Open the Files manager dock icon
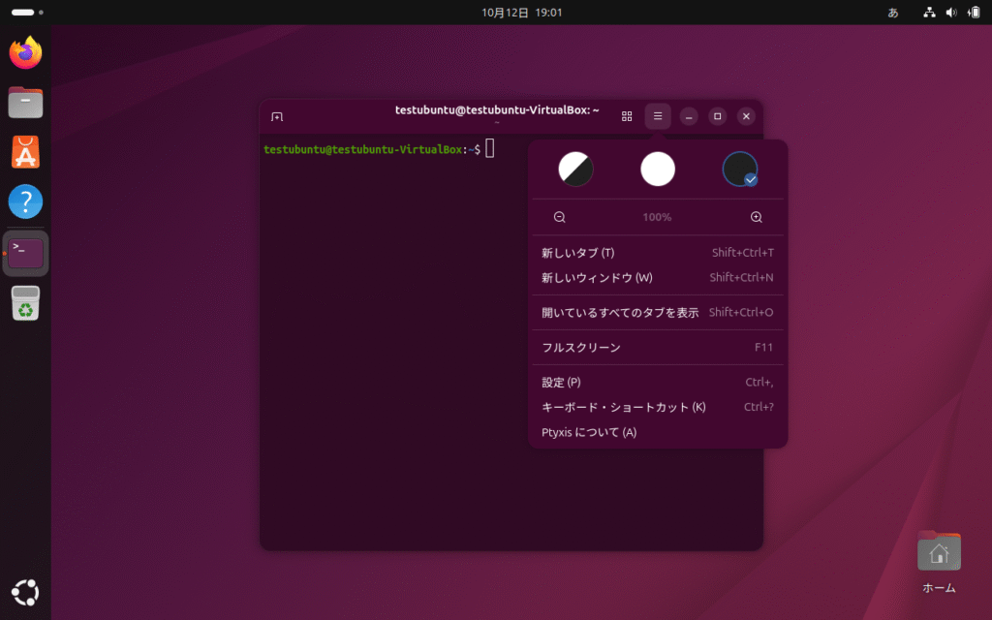Screen dimensions: 992x620 26,102
